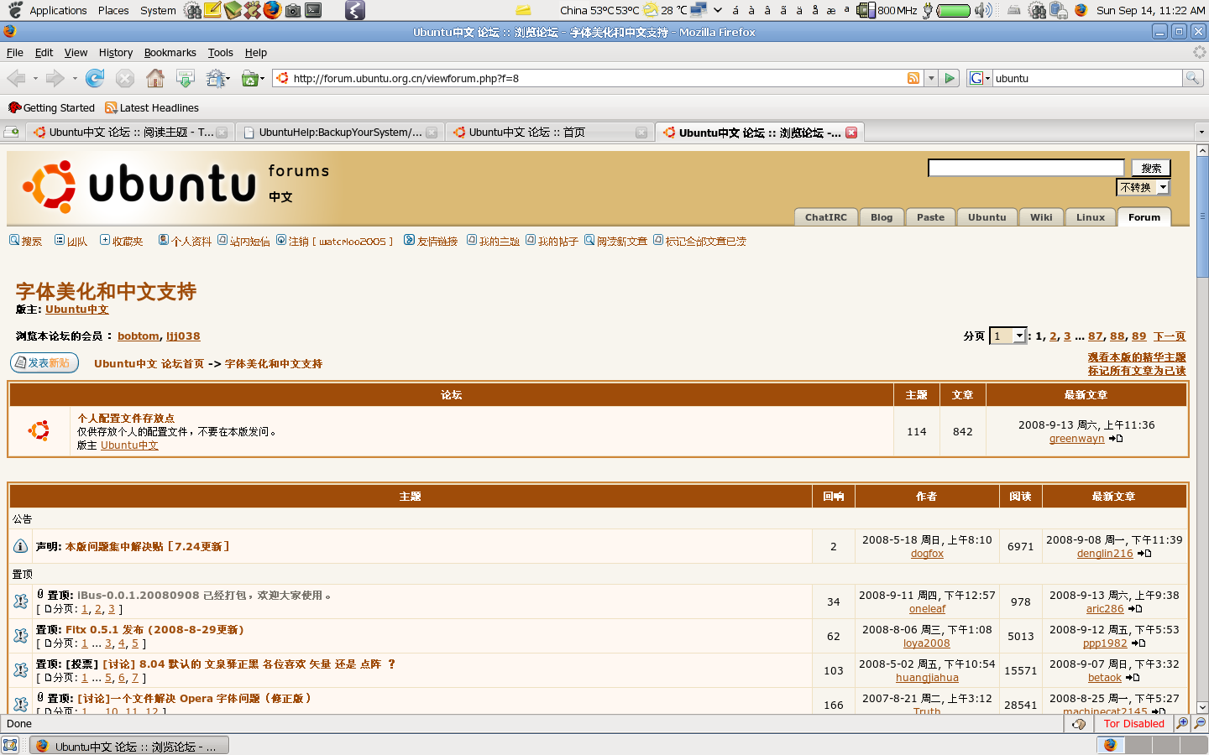Go back to the previous page

coord(16,78)
